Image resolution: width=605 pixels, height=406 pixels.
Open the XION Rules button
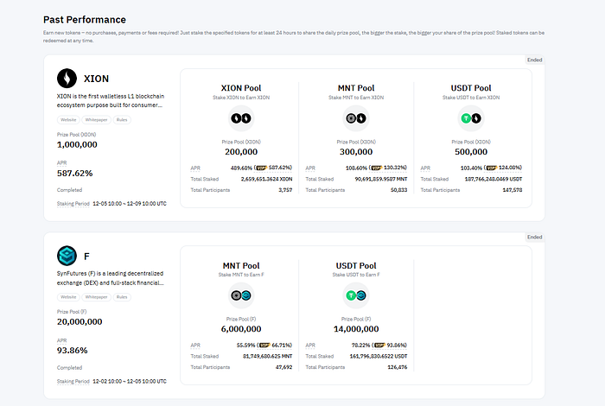pyautogui.click(x=122, y=120)
